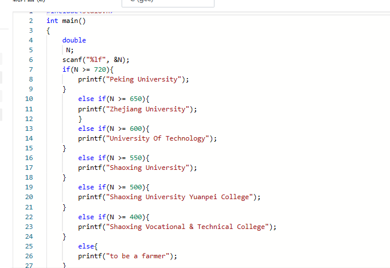This screenshot has width=390, height=268.
Task: Click line number 7 in the gutter
Action: [31, 69]
